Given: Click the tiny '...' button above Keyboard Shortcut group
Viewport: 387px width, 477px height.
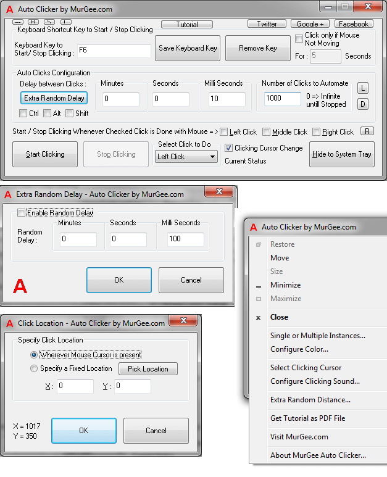Looking at the screenshot, I should pos(18,22).
